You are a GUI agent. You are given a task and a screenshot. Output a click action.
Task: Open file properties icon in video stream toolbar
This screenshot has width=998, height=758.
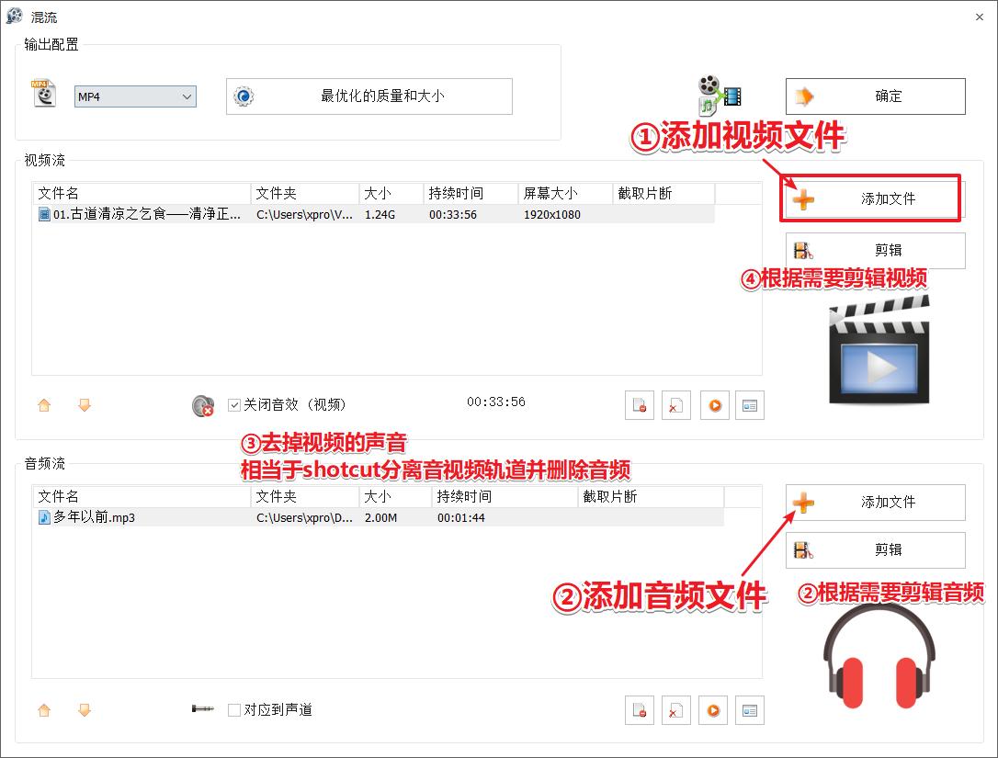pos(750,405)
